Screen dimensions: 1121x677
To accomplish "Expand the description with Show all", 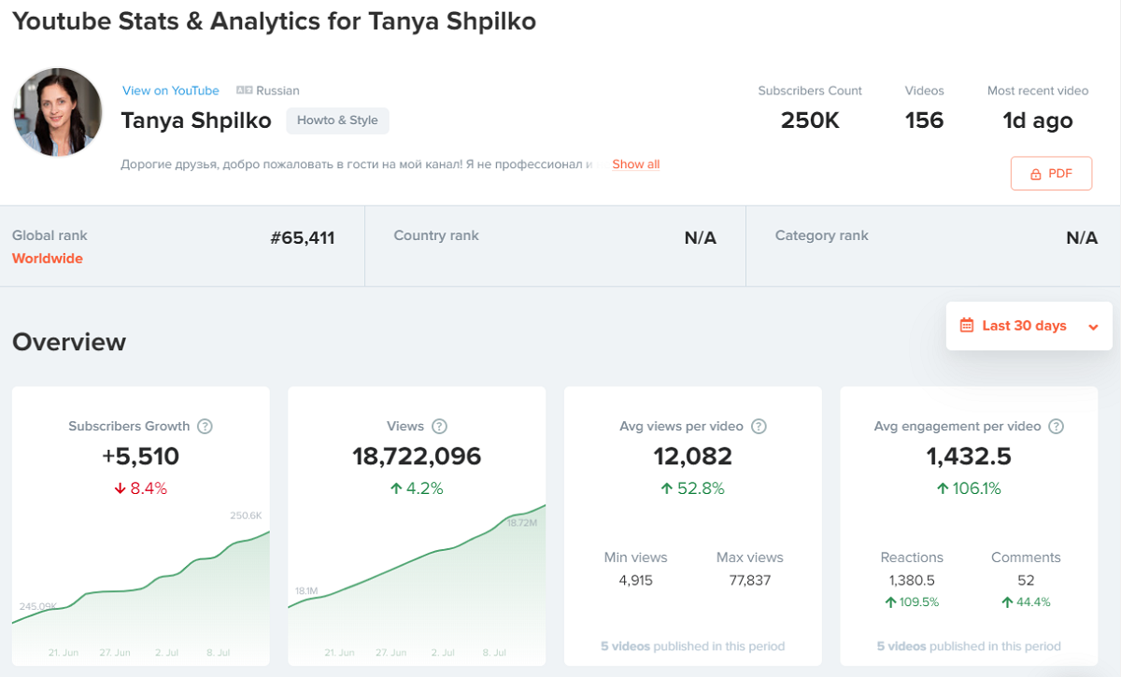I will 636,164.
